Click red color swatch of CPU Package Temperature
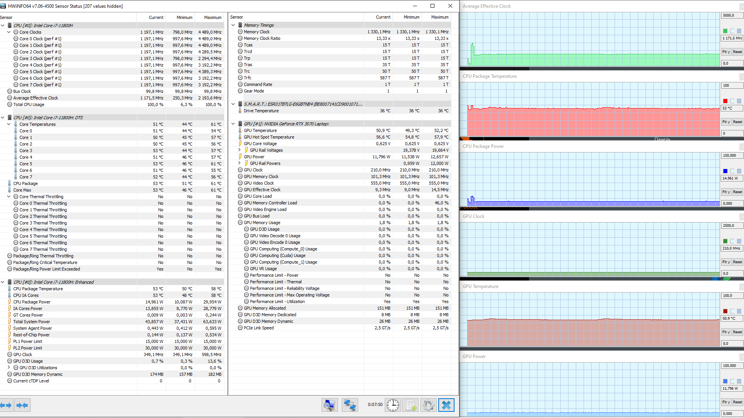Viewport: 744px width, 418px height. (x=725, y=101)
